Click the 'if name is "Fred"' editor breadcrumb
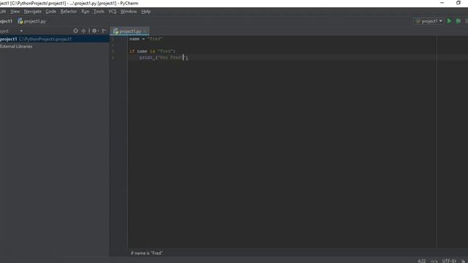468x263 pixels. point(146,254)
